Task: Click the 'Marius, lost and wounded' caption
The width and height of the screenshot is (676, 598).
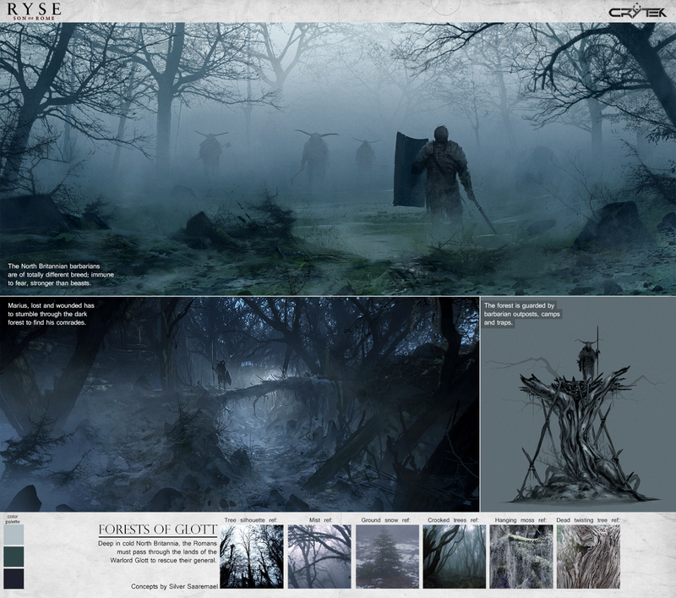Action: 51,314
